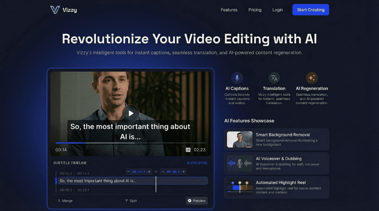Click the Split subtitle option
This screenshot has width=379, height=211.
[131, 201]
